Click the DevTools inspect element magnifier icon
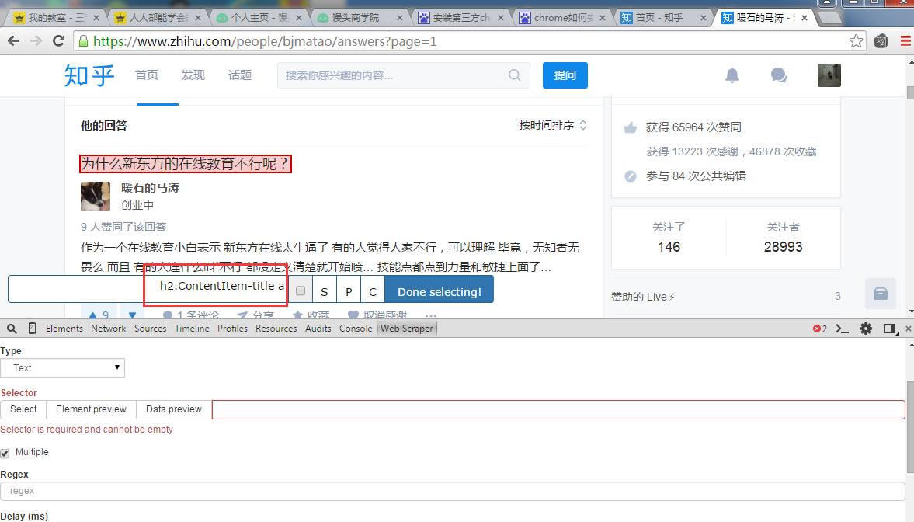This screenshot has height=522, width=914. pos(12,329)
